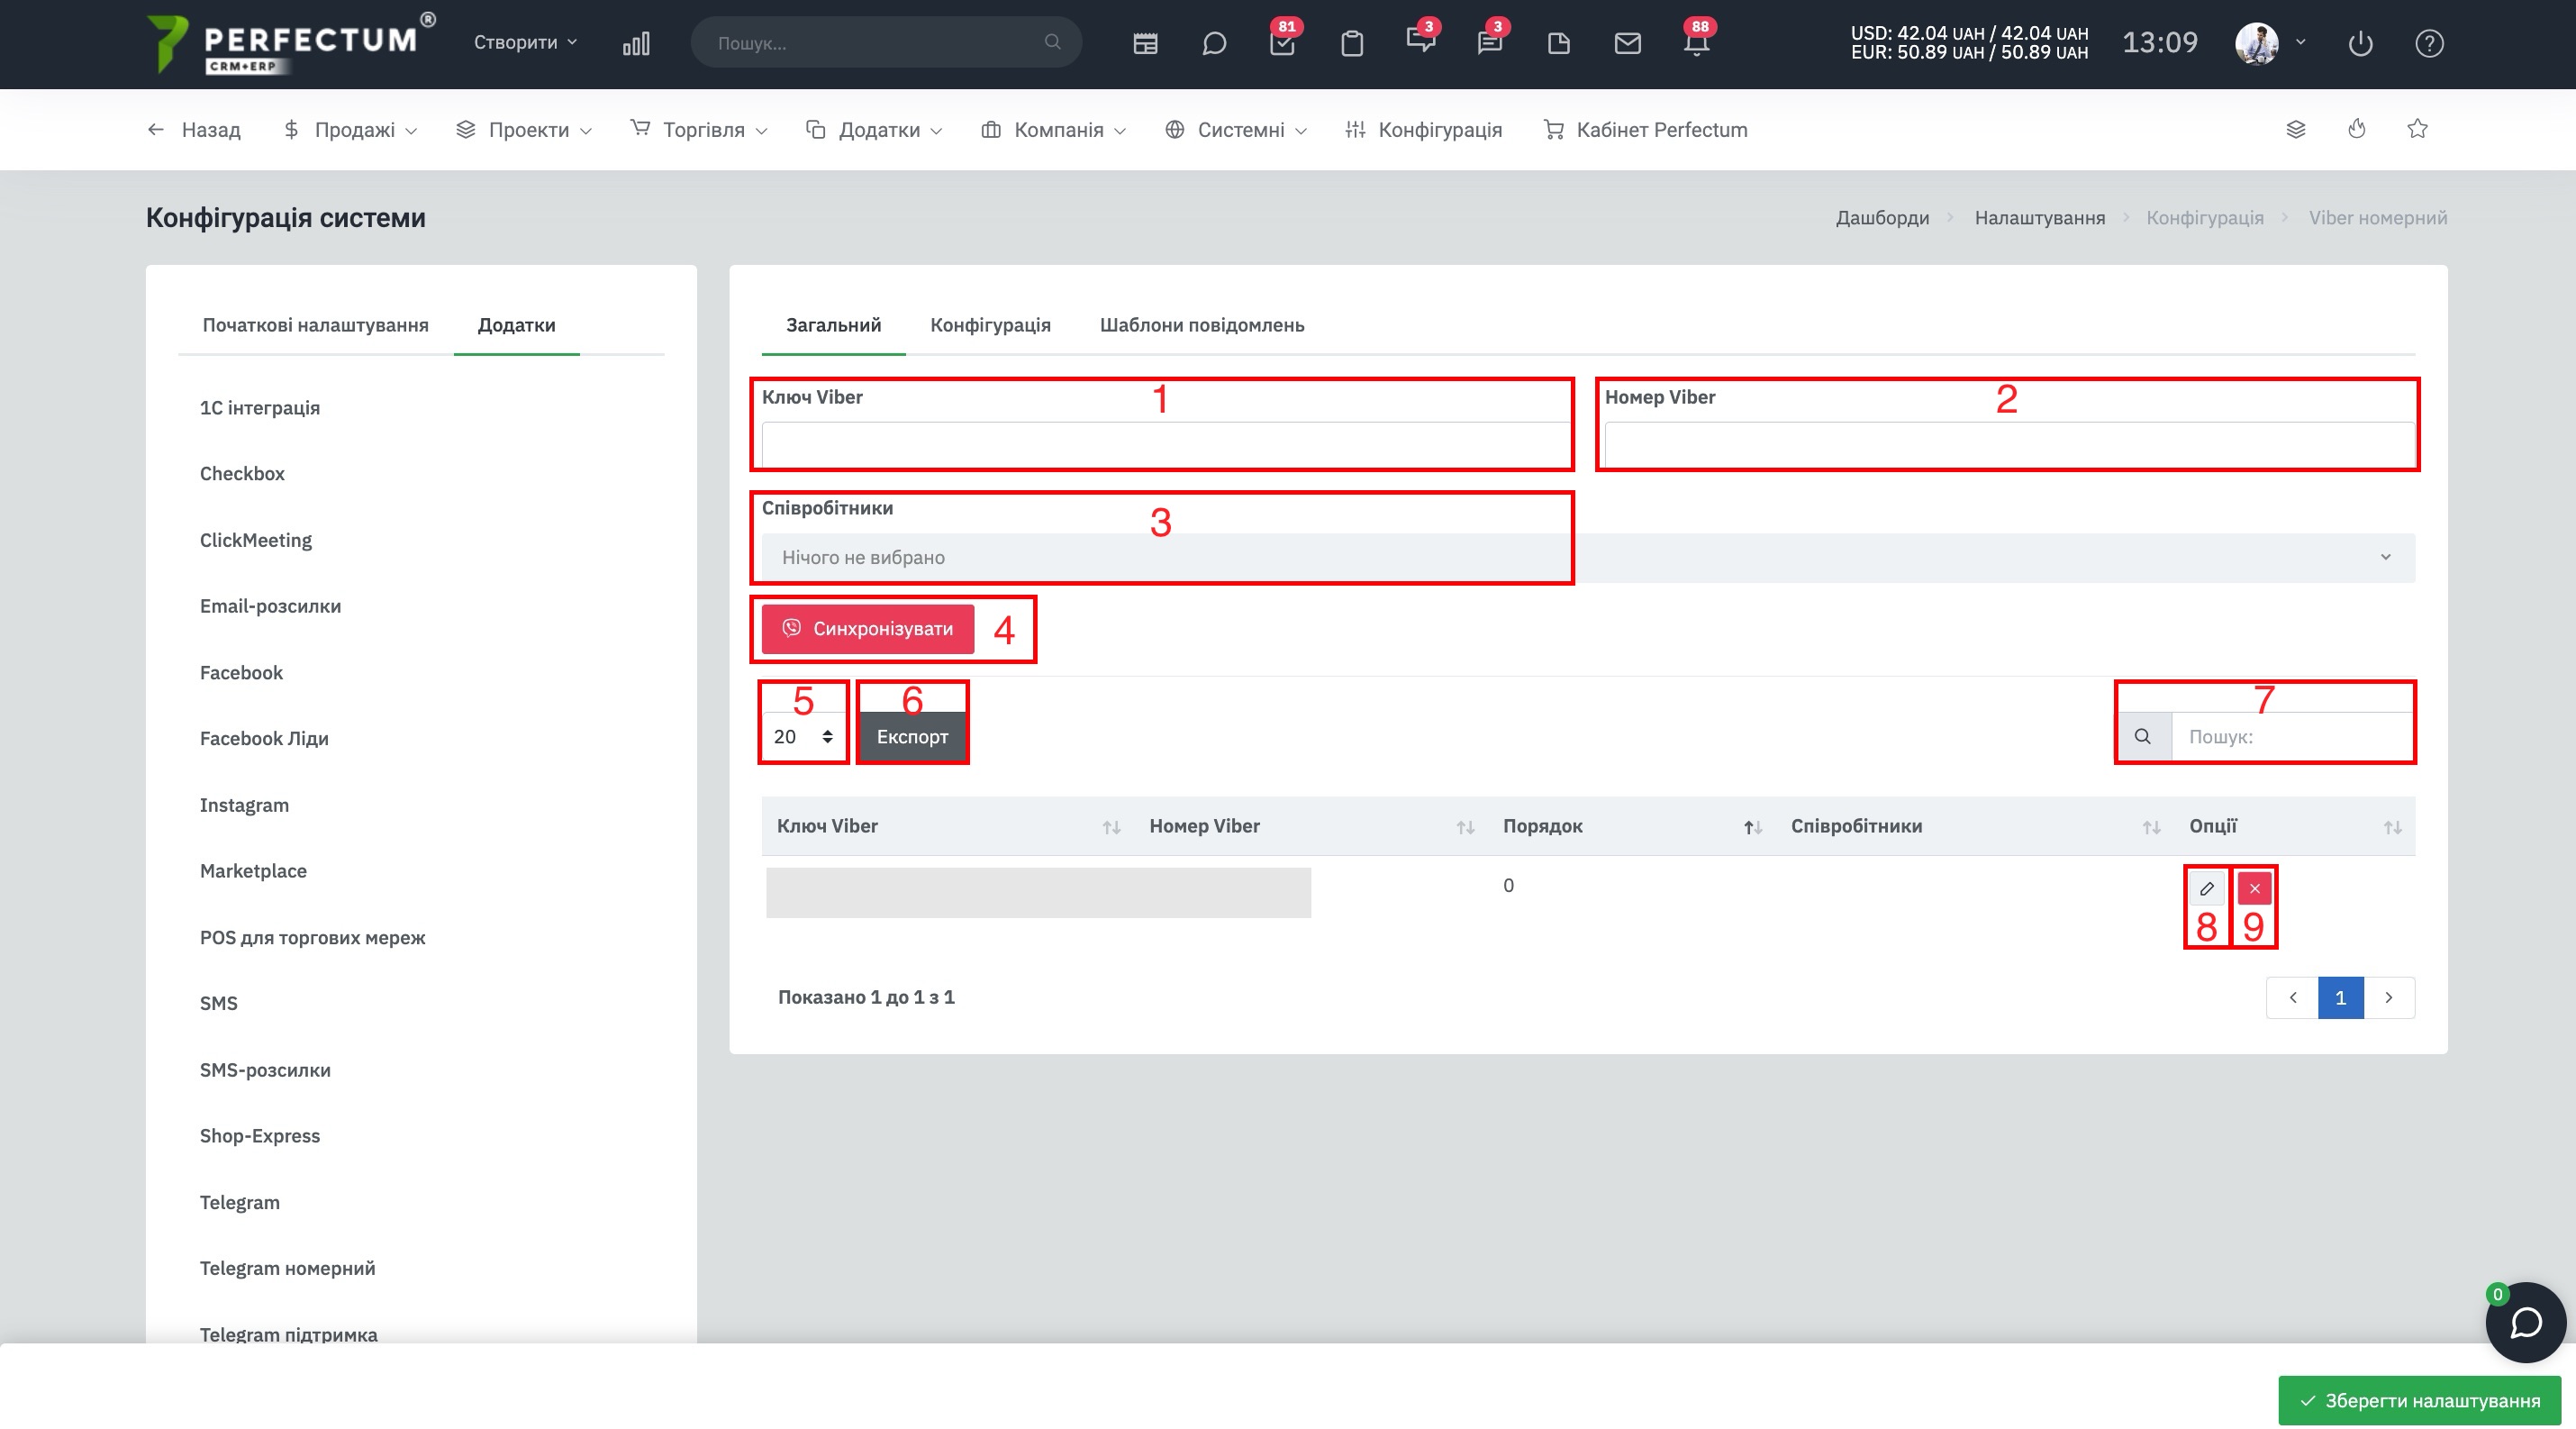Open notifications bell with 88 badge

(x=1696, y=43)
